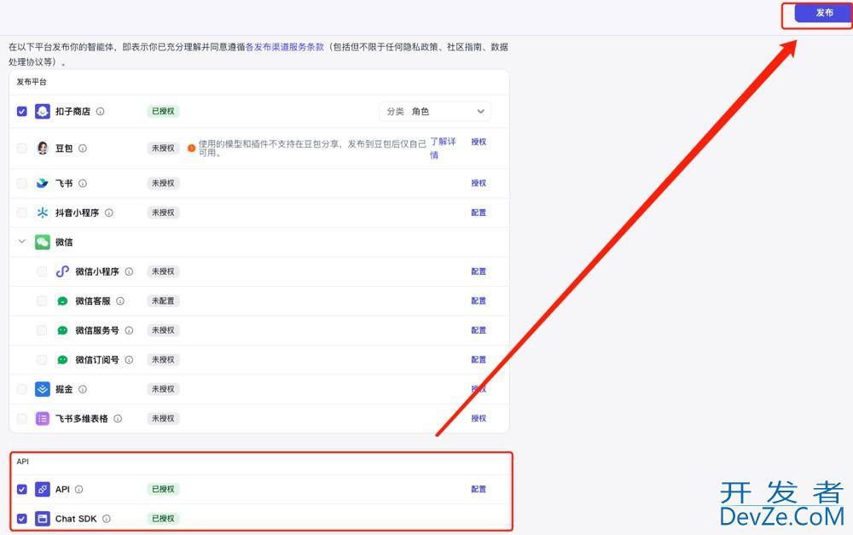Screen dimensions: 853x535
Task: Click 配置 for 微信客服
Action: 479,301
